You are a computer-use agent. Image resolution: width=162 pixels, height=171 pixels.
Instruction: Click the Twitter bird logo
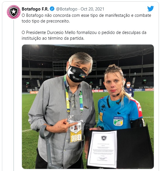tap(150, 9)
